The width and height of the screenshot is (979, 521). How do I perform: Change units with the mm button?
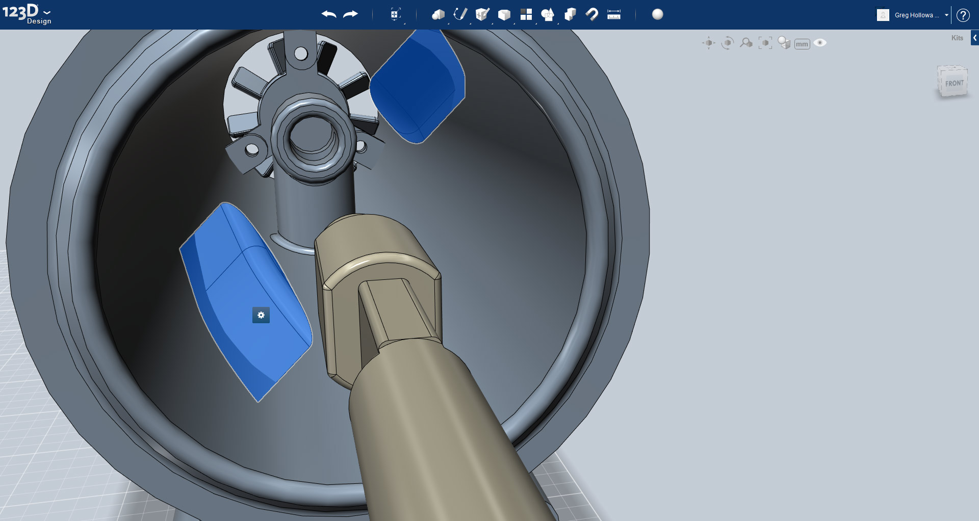point(802,44)
